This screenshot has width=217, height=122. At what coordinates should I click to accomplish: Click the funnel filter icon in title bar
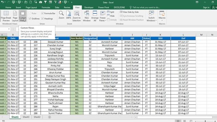coord(45,2)
